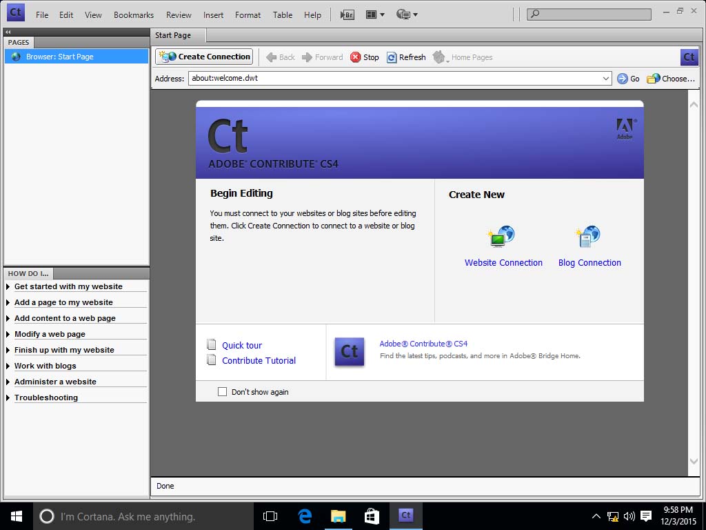Expand Work with blogs
The image size is (706, 530).
click(45, 366)
